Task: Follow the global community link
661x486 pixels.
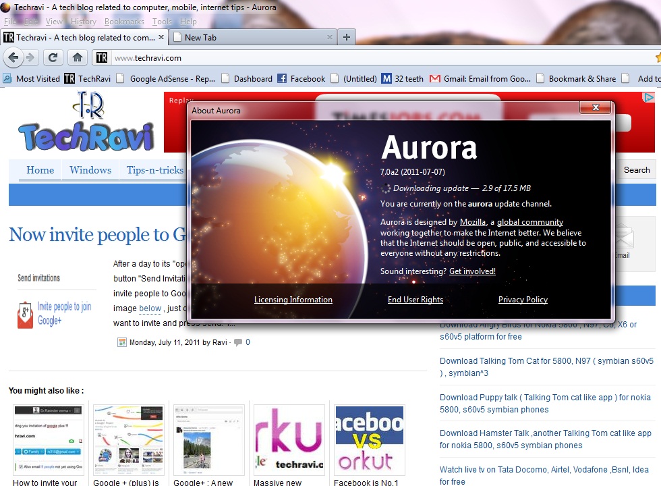Action: point(530,222)
